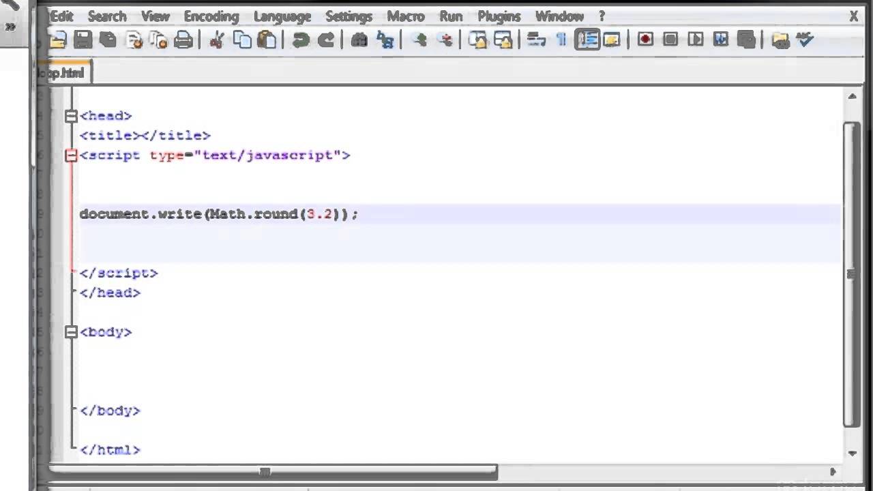Image resolution: width=873 pixels, height=491 pixels.
Task: Start macro recording with red record icon
Action: [x=645, y=40]
